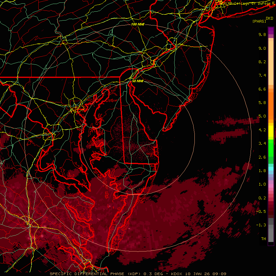This screenshot has height=276, width=276.
Task: Click the 5.0 scale value
Action: (262, 116)
